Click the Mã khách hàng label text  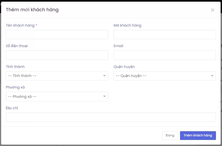coord(127,25)
